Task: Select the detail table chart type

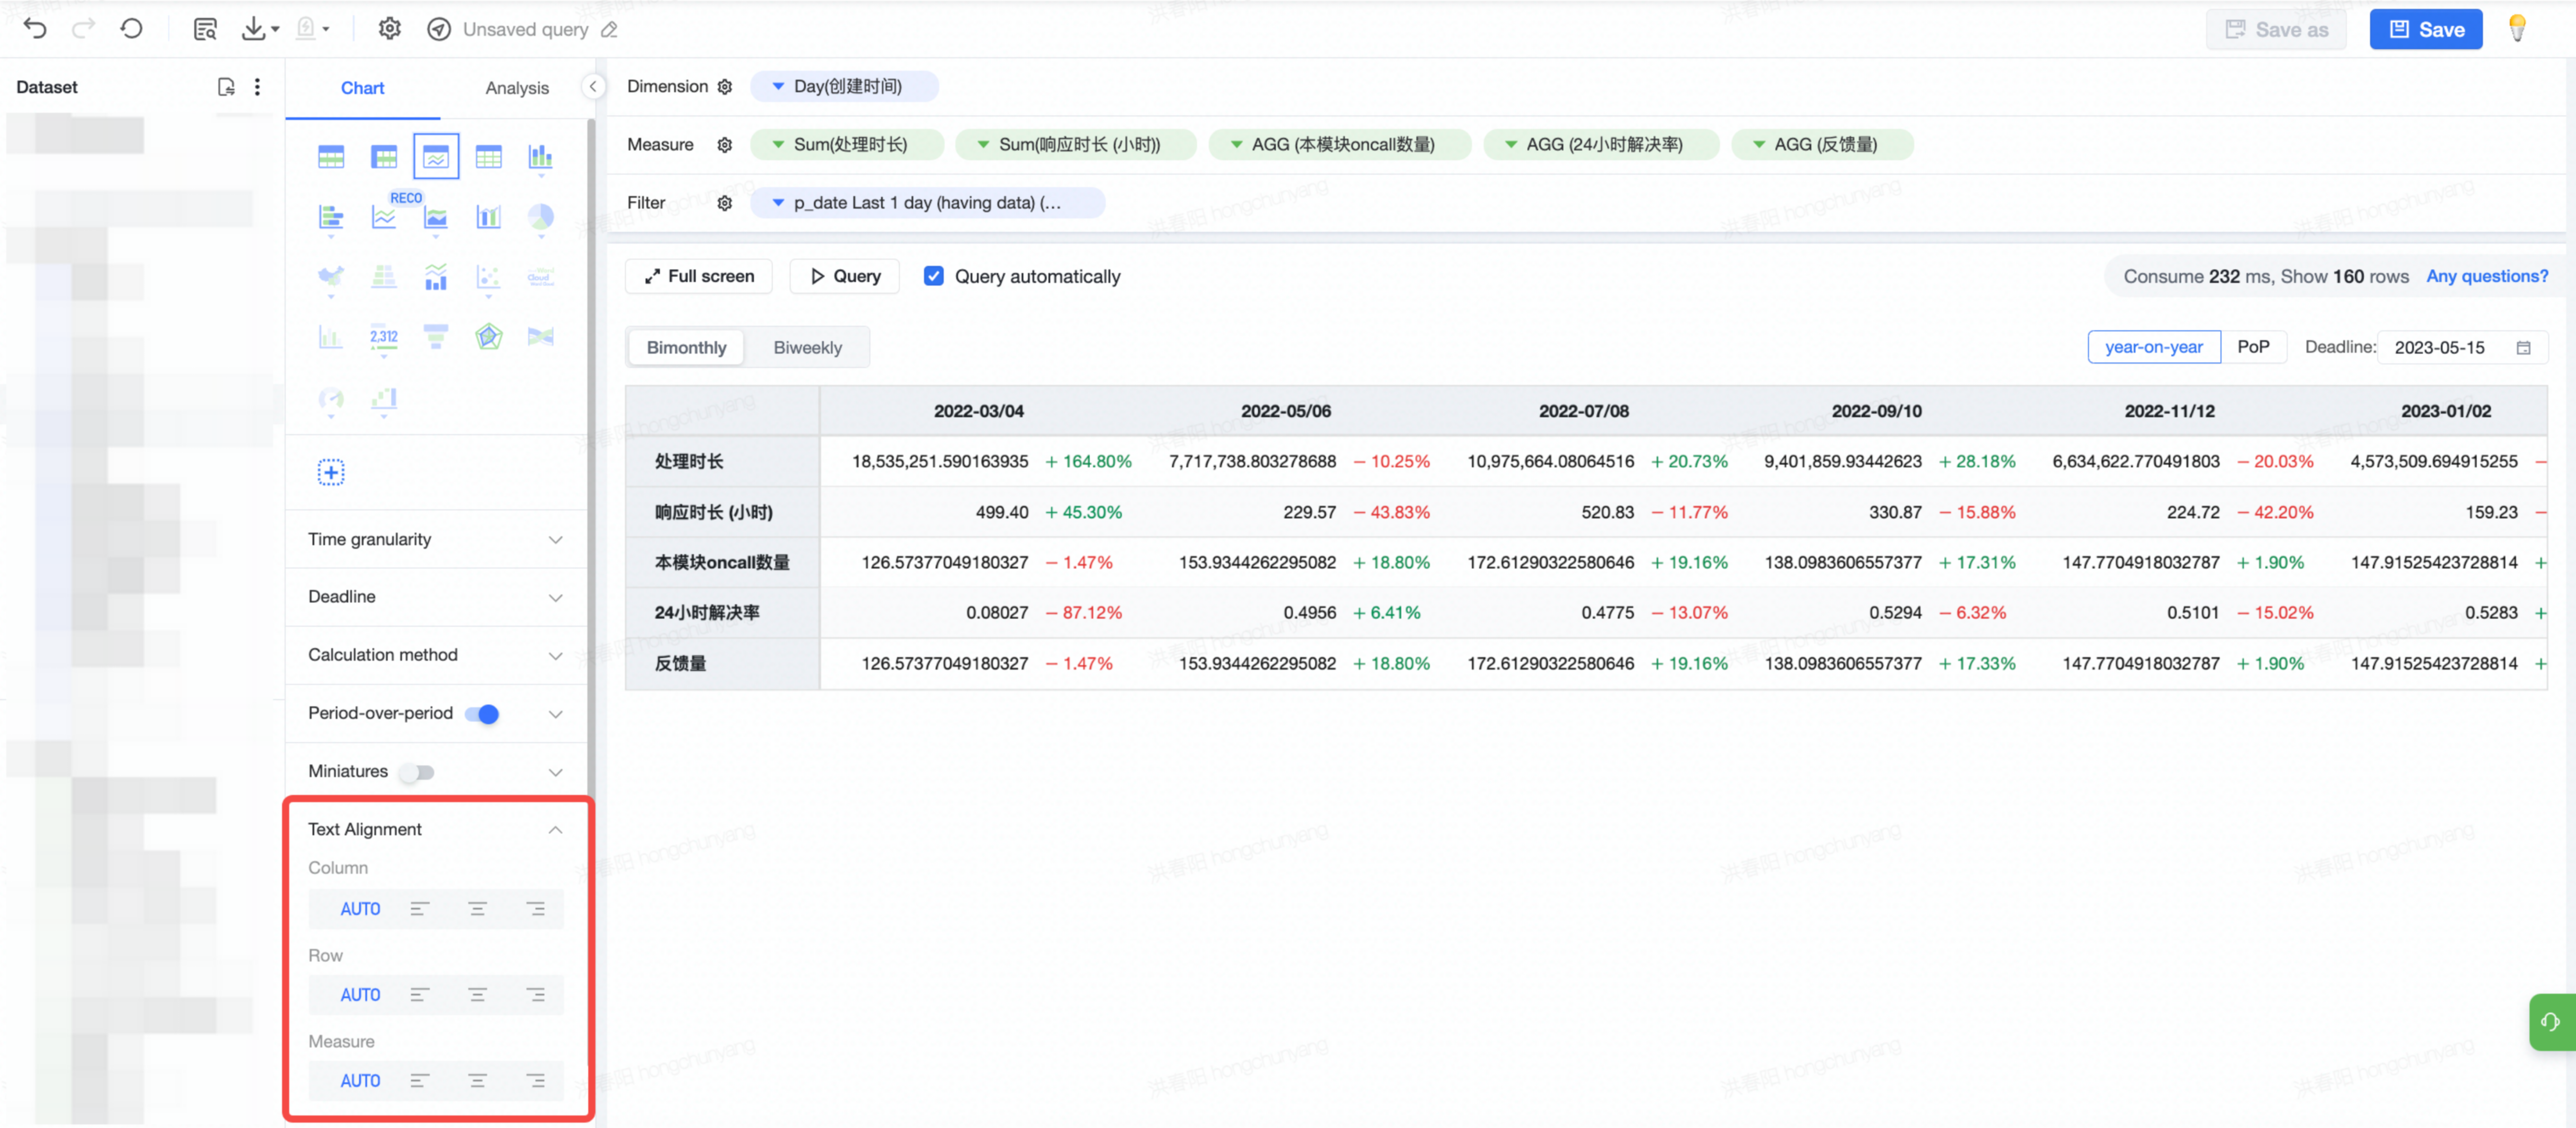Action: point(488,157)
